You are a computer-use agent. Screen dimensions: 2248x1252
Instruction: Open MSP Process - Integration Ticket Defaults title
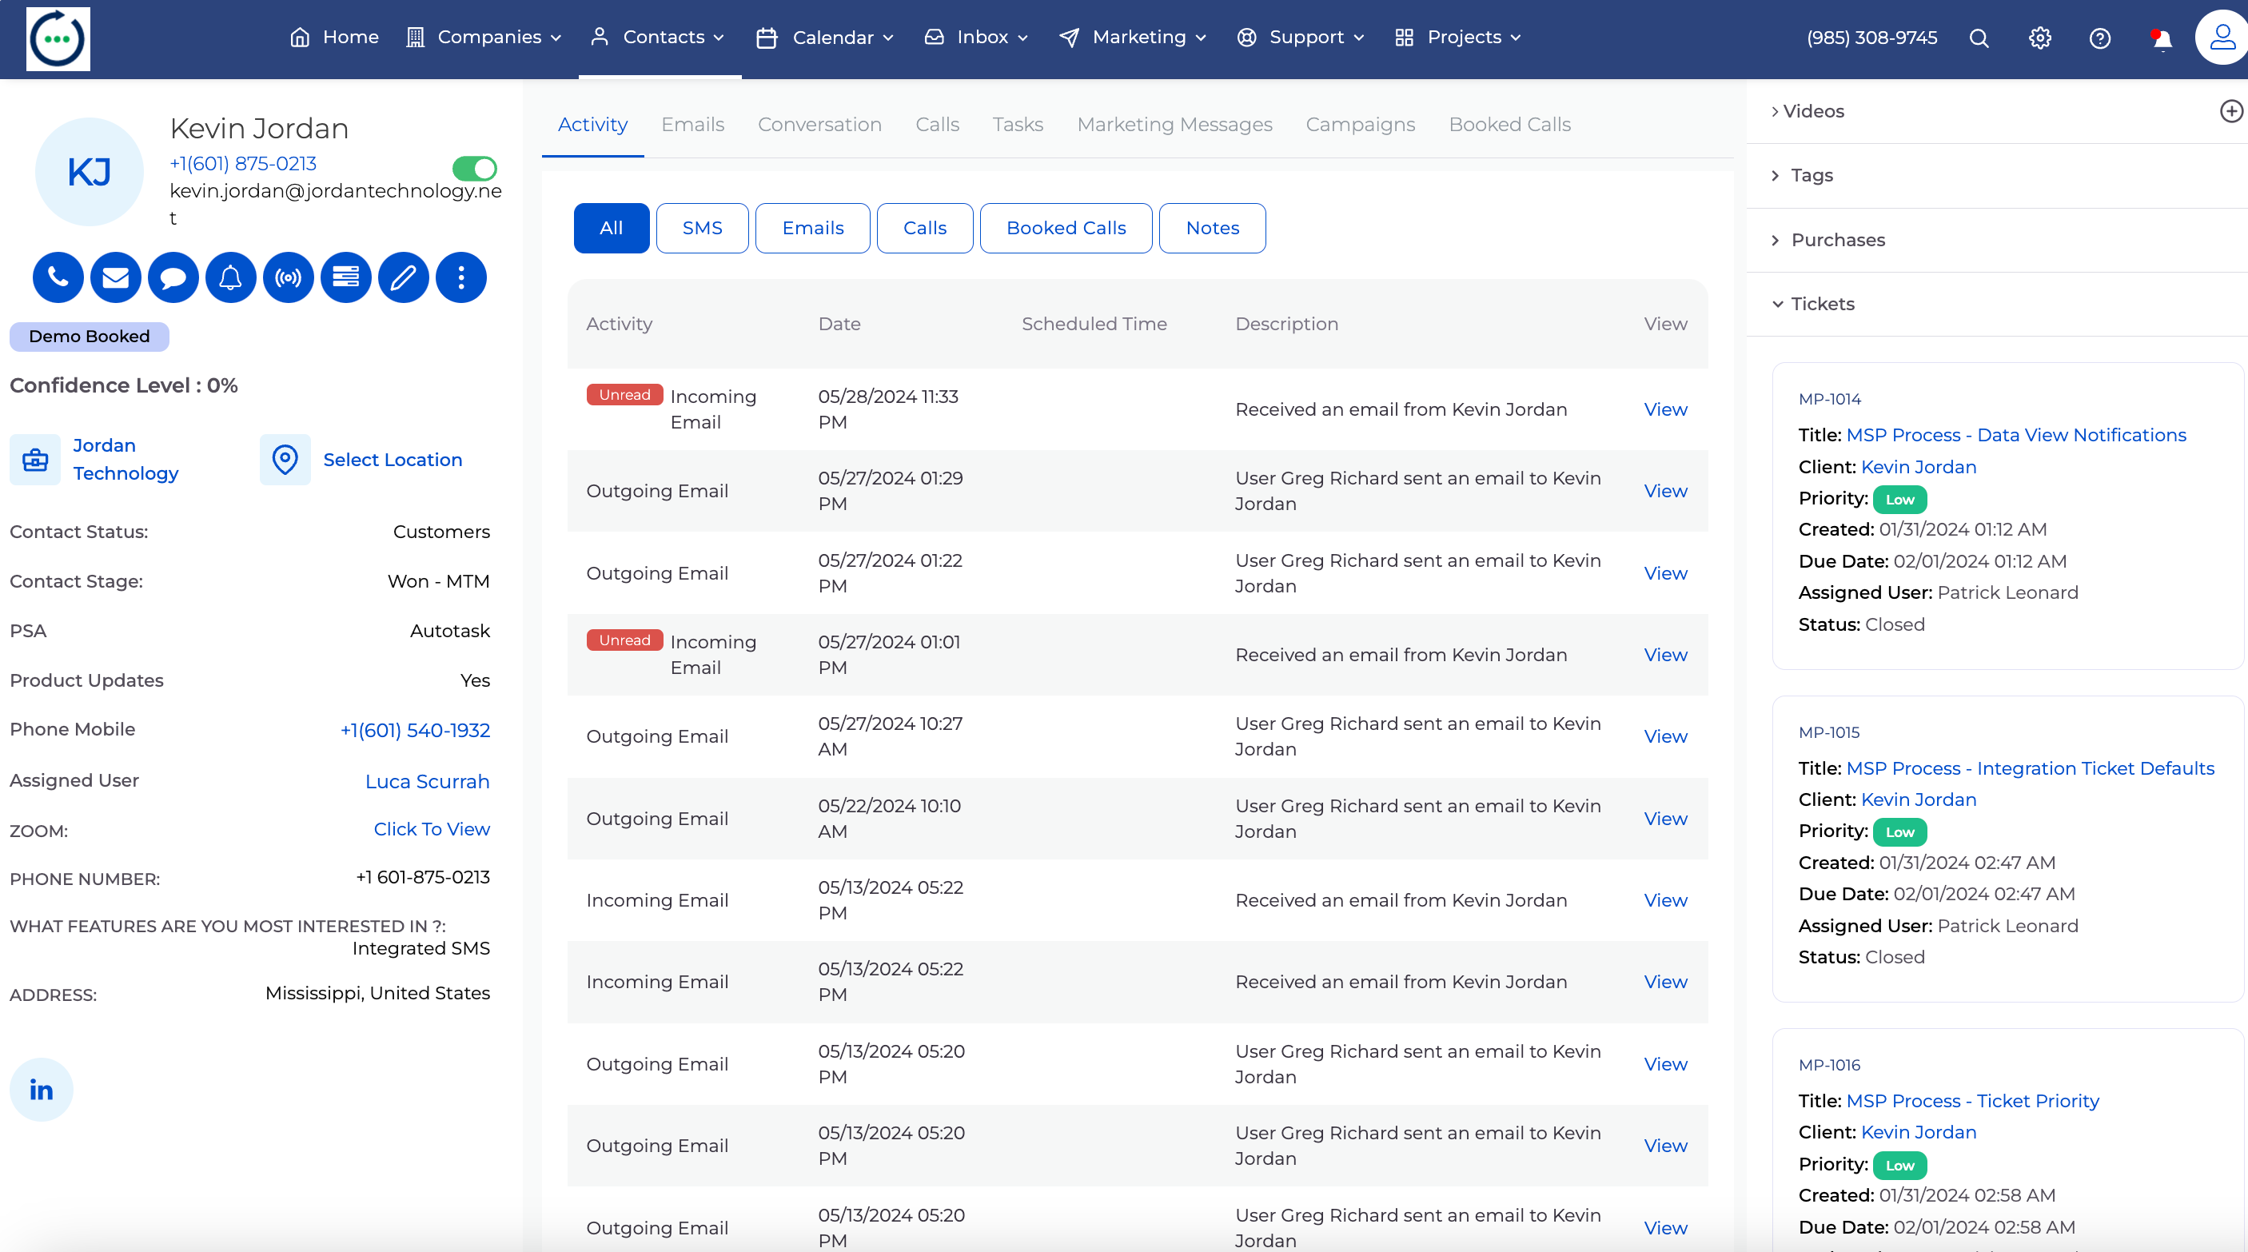pos(2030,768)
